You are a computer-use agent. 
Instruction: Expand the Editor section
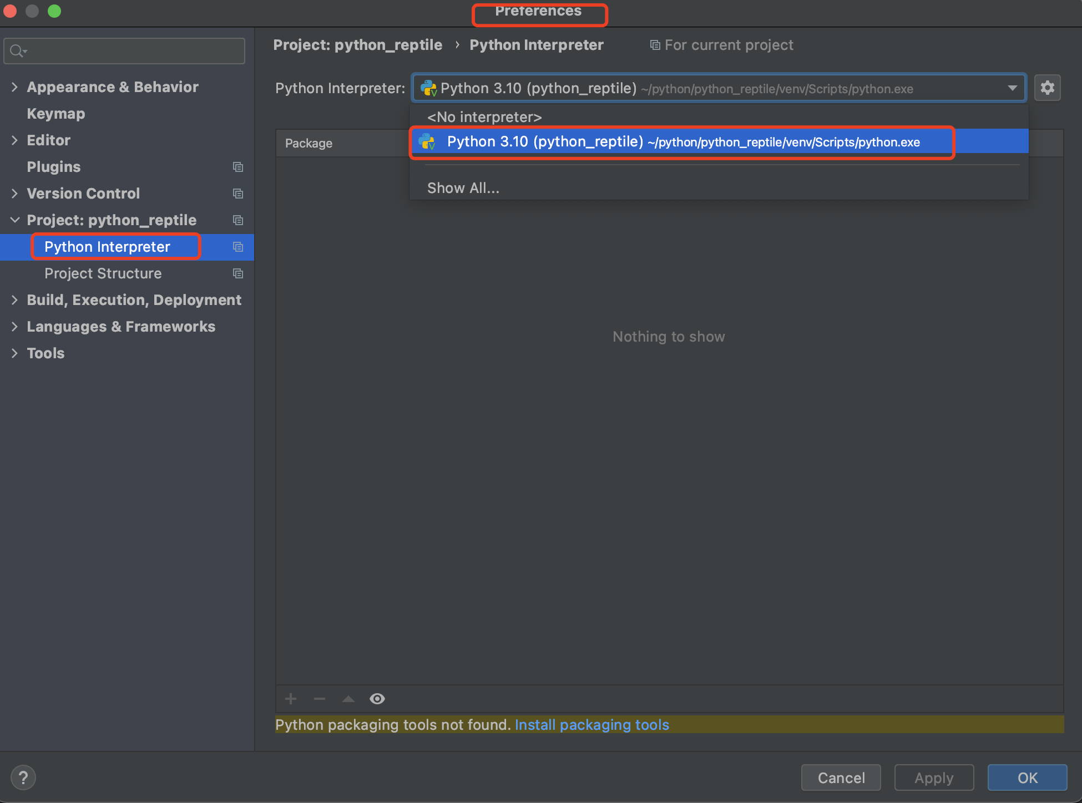coord(14,140)
